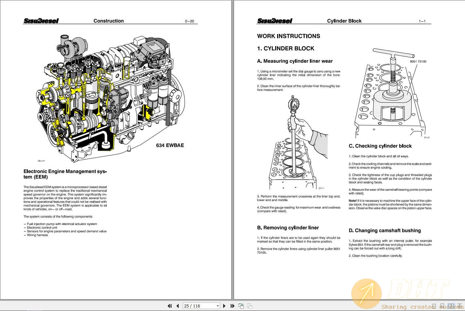The height and width of the screenshot is (311, 465).
Task: Click the Cylinder Block page header
Action: pyautogui.click(x=344, y=21)
